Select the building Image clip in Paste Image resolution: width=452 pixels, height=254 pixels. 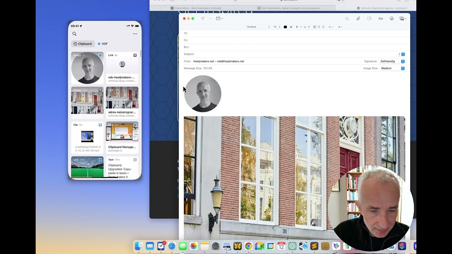tap(87, 102)
